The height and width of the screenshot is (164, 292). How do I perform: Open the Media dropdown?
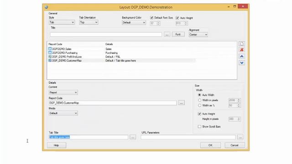pyautogui.click(x=63, y=113)
